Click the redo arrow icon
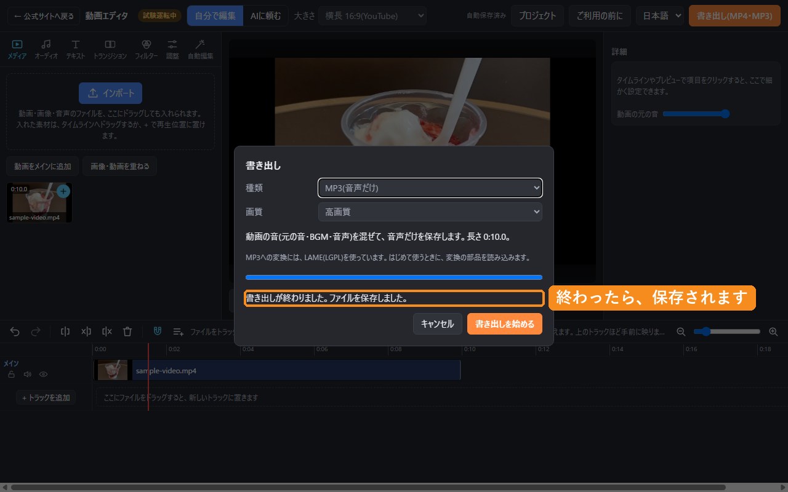Viewport: 788px width, 492px height. click(36, 331)
